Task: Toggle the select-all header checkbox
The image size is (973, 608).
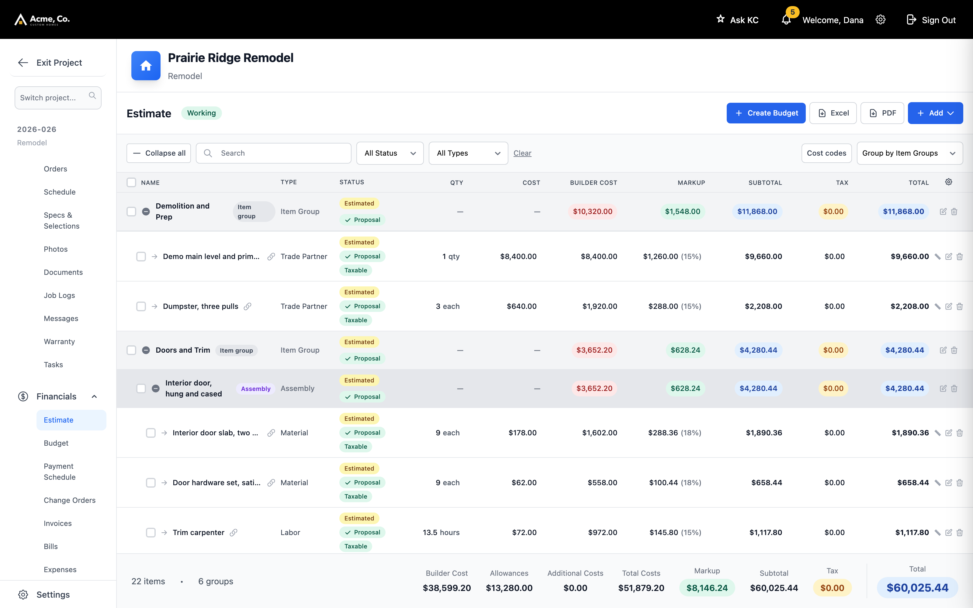Action: pos(131,183)
